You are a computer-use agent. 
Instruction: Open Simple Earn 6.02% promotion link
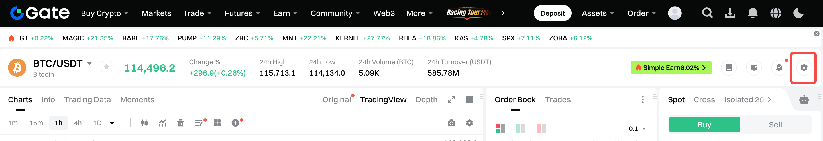(671, 68)
